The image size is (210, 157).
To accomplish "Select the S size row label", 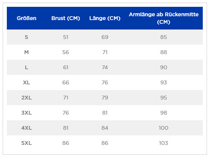I will point(27,37).
